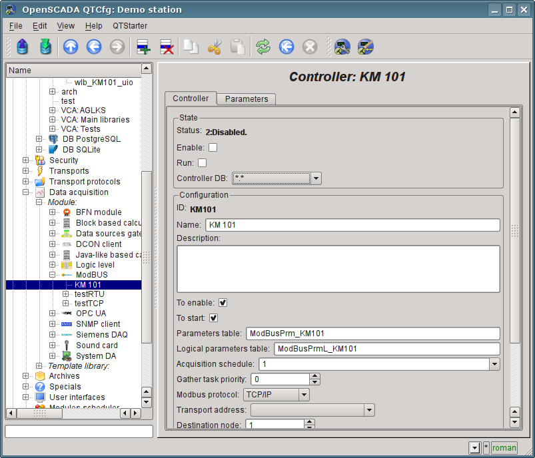Open the Modbus protocol dropdown
The height and width of the screenshot is (458, 535).
[x=304, y=395]
